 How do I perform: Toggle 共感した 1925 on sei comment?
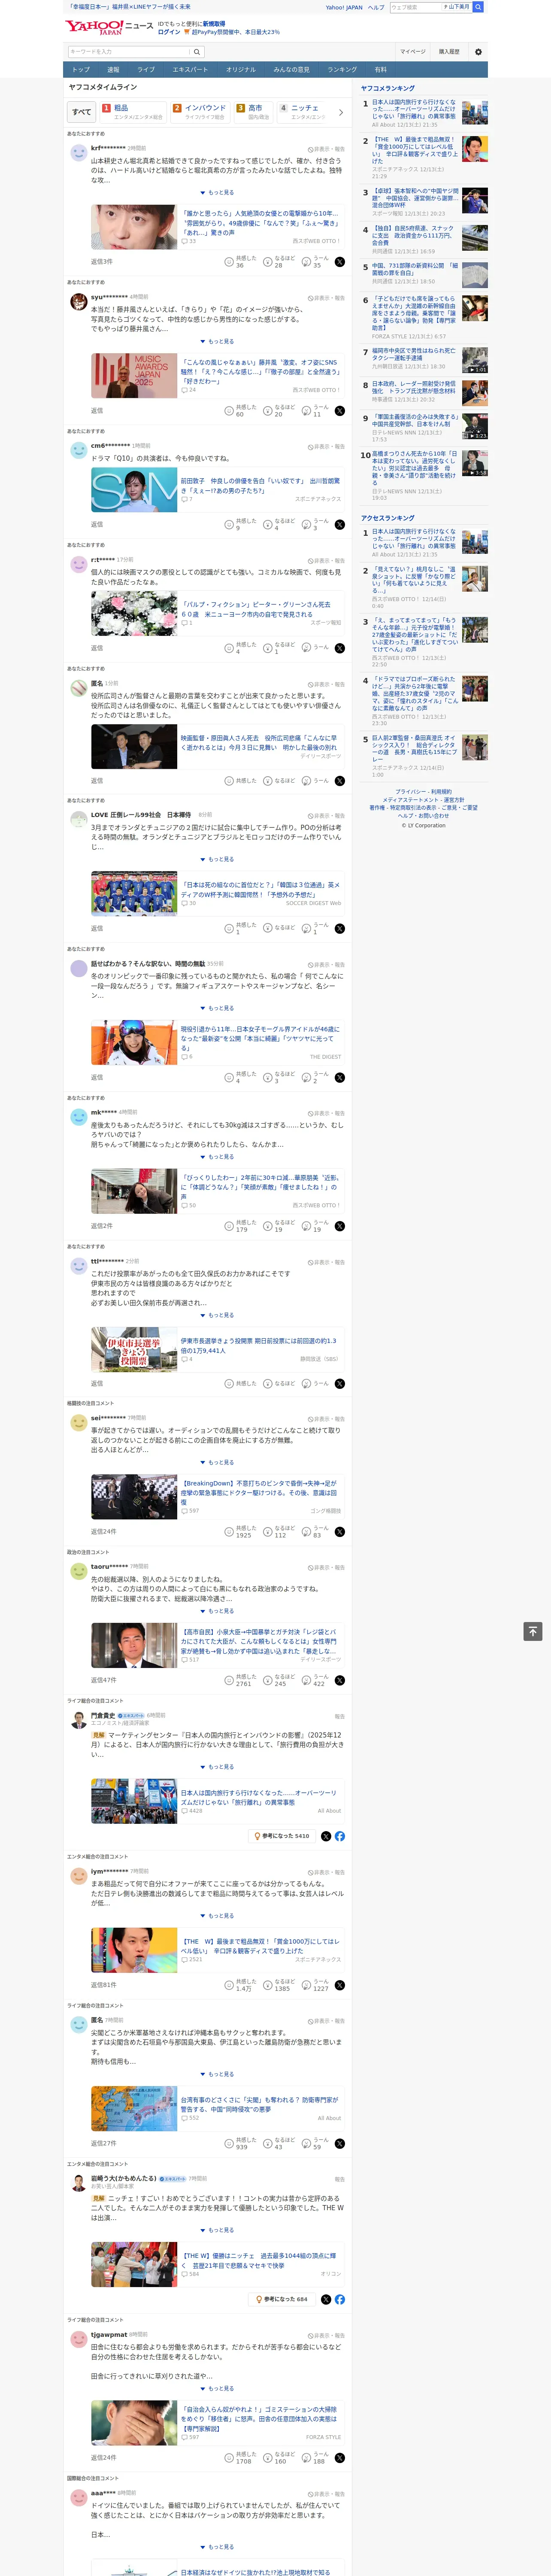(x=241, y=1531)
